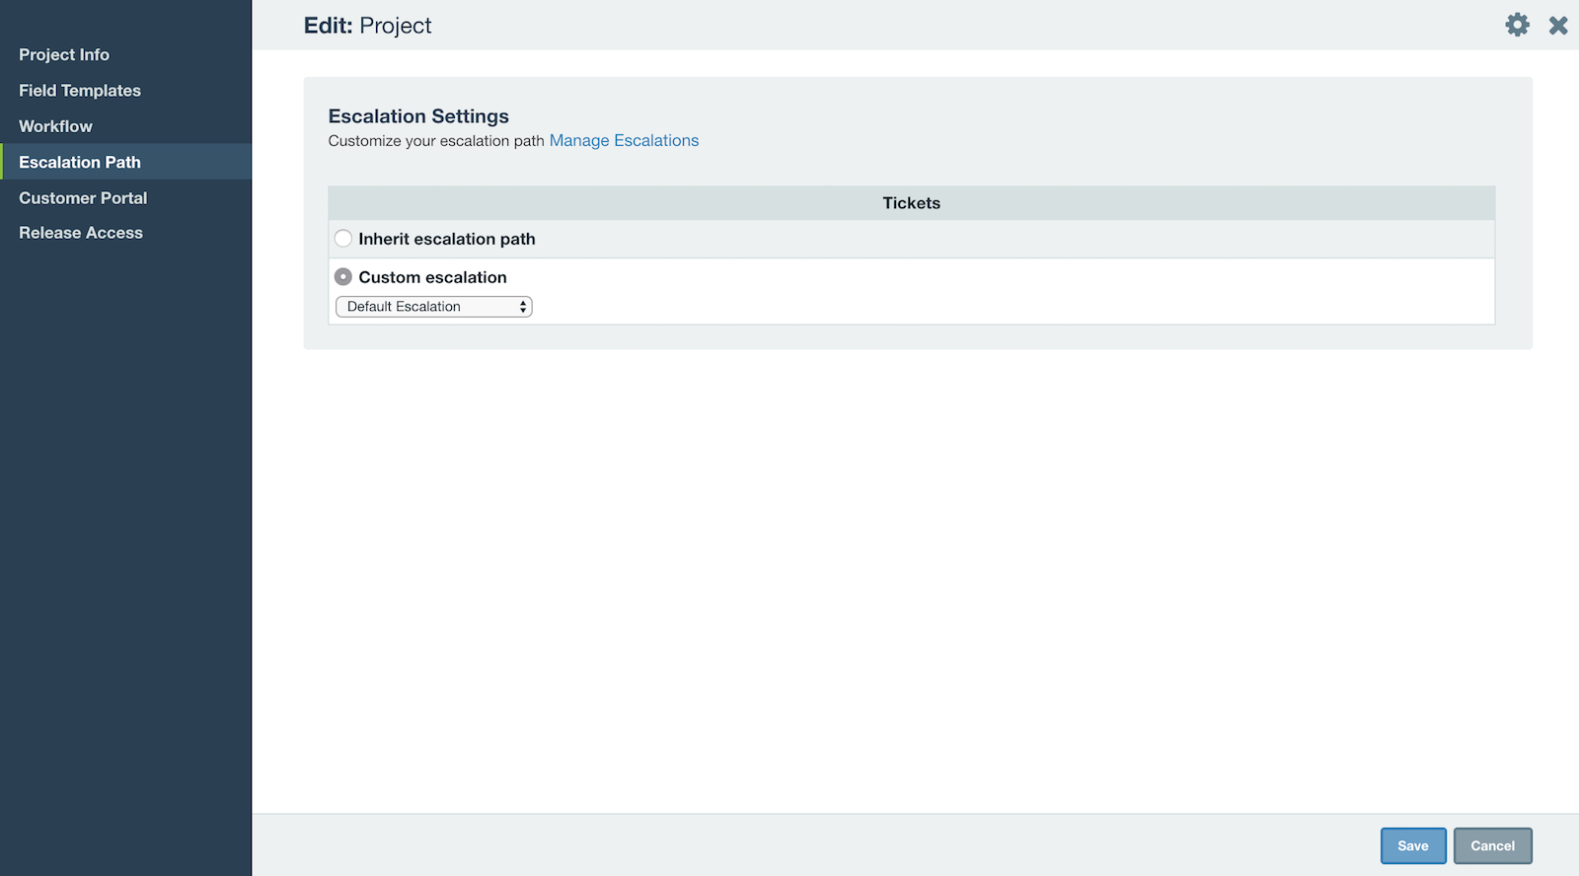Follow the Manage Escalations link
Screen dimensions: 1579x876
[624, 141]
